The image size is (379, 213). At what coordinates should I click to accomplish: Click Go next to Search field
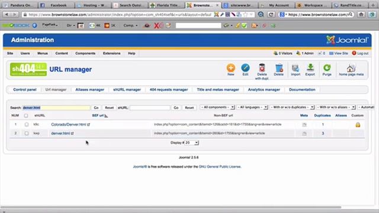[96, 108]
